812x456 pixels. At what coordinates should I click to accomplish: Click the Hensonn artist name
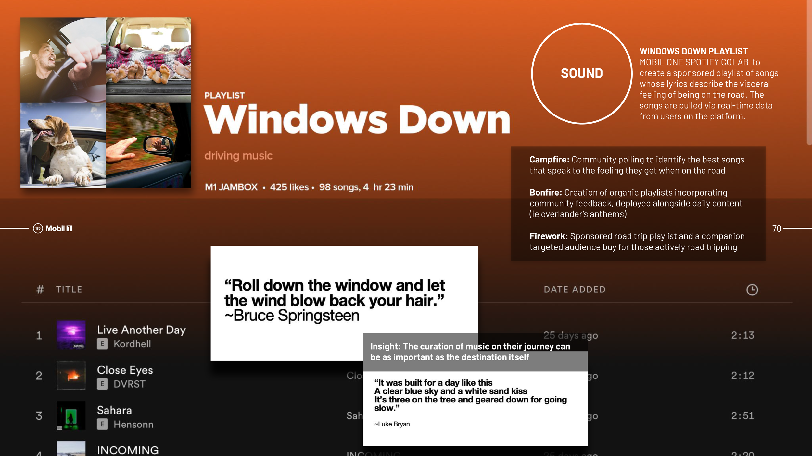pos(134,424)
